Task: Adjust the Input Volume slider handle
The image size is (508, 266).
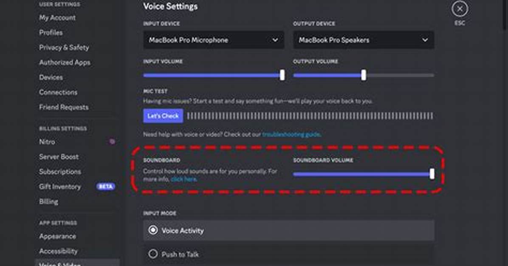Action: [x=282, y=75]
